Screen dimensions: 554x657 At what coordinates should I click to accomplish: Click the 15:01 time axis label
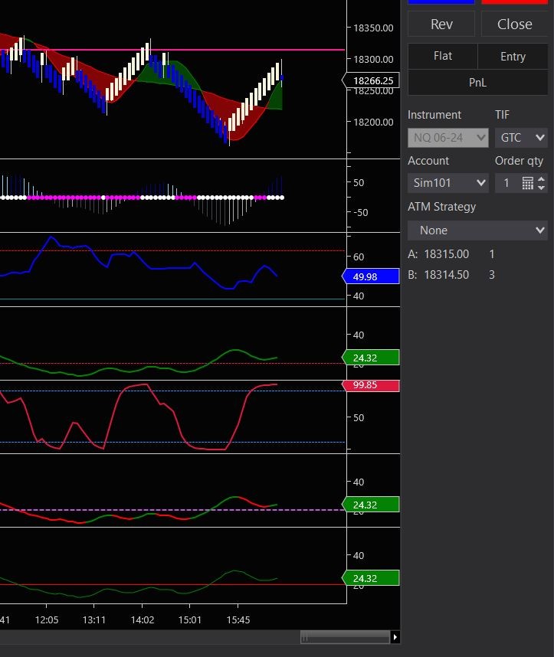(x=189, y=619)
